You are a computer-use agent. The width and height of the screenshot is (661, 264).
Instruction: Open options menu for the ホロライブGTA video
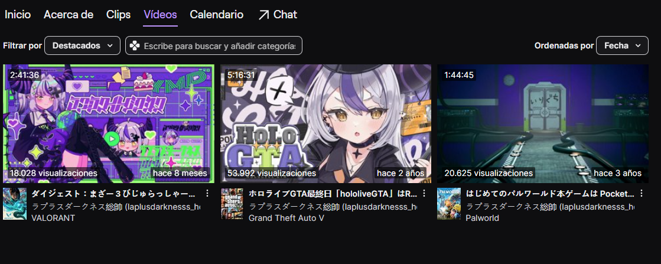coord(424,194)
